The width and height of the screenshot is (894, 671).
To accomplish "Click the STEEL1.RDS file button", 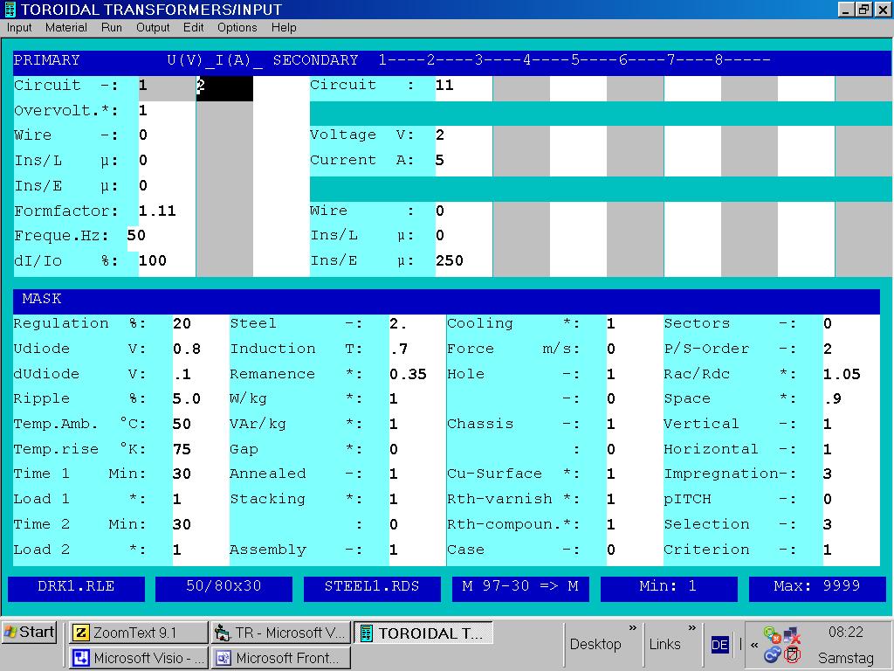I will (372, 588).
